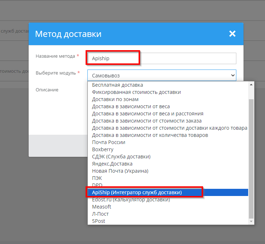Image resolution: width=265 pixels, height=244 pixels.
Task: Select Доставка в зависимости от веса
Action: coord(131,106)
